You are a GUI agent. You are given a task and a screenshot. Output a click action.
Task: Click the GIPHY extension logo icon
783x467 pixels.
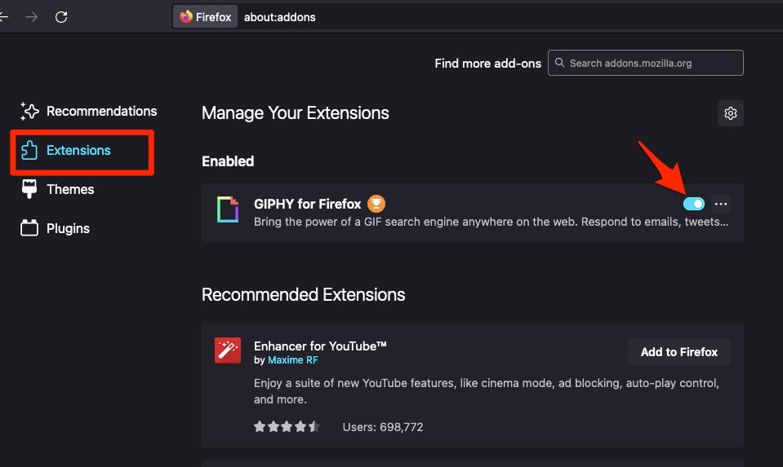click(x=228, y=209)
